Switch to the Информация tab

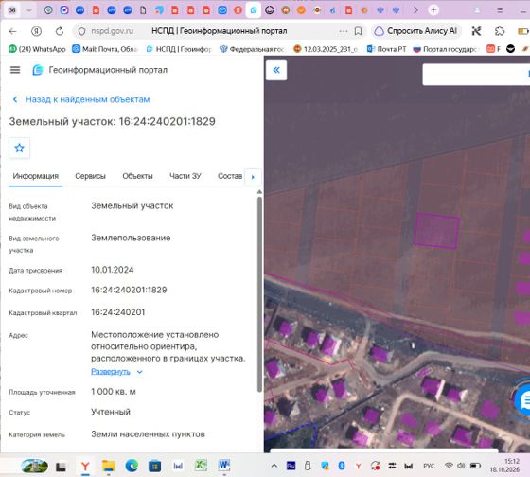(36, 176)
